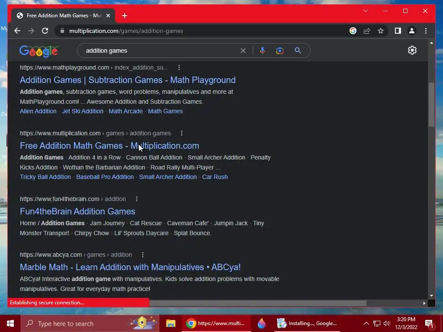Click the scroll up arrow
The image size is (443, 332).
[x=431, y=43]
